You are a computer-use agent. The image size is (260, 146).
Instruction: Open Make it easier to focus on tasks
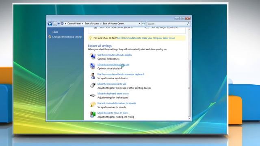tap(113, 113)
